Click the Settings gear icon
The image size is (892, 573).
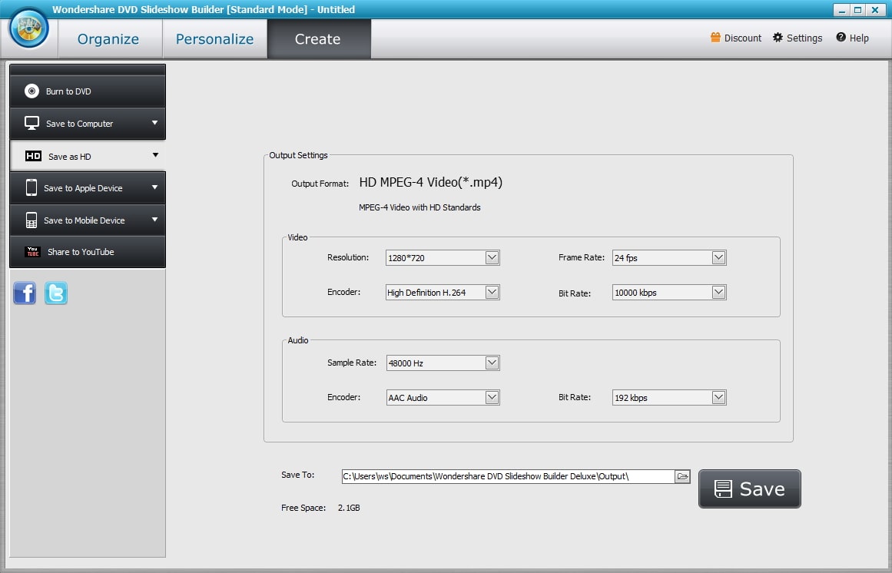(778, 38)
